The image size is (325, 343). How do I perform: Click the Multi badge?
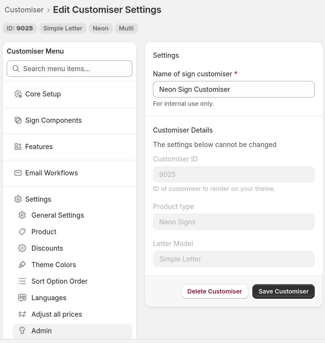pos(126,28)
